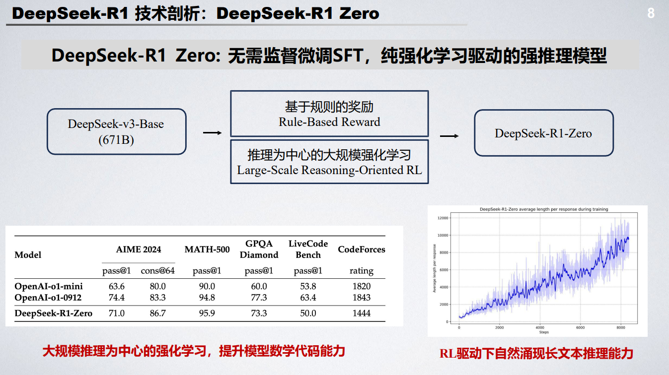Screen dimensions: 669x375
Task: Click the value 86.7 in the table
Action: 157,313
